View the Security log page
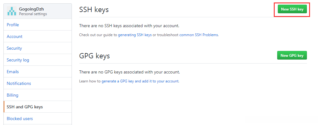 [18, 60]
